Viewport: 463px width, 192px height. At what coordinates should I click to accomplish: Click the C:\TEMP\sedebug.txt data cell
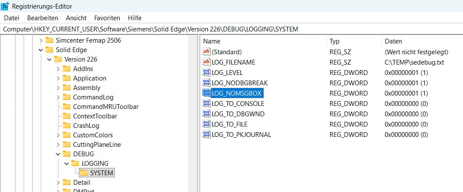414,62
